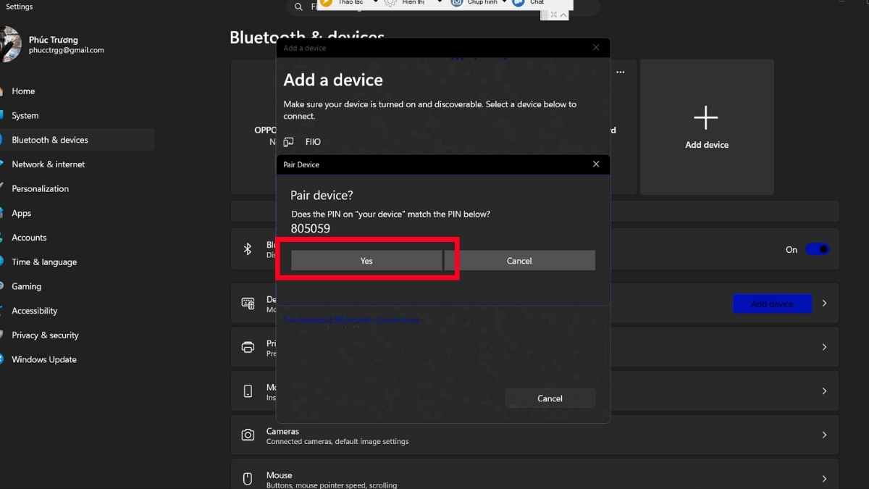Click the Chat camera icon in toolbar
The height and width of the screenshot is (489, 869).
(518, 2)
